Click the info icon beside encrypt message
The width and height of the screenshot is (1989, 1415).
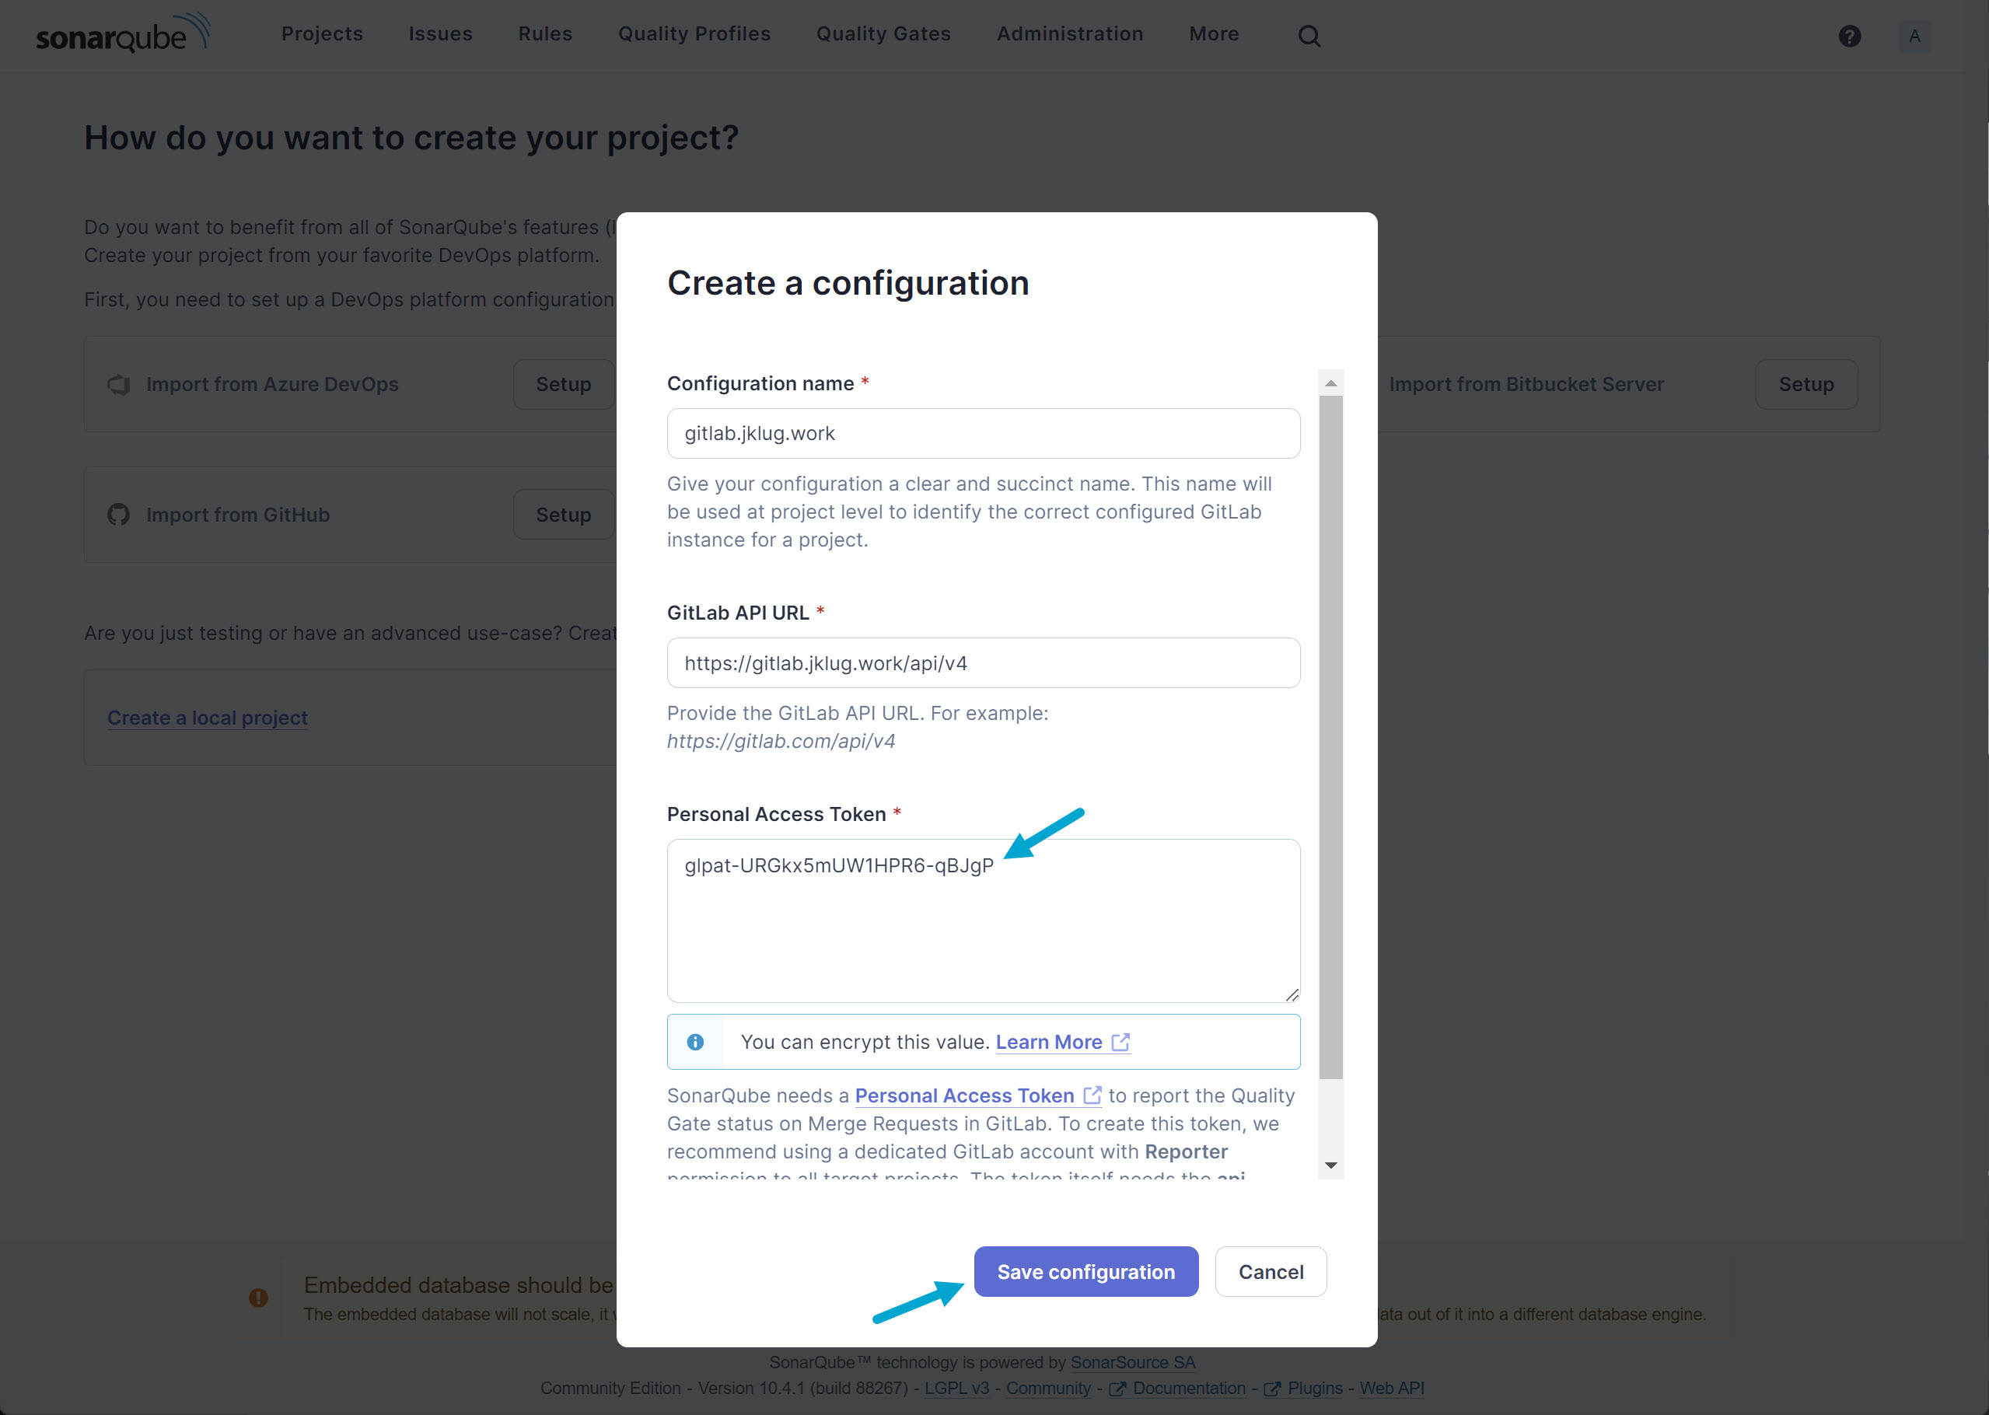[x=695, y=1042]
